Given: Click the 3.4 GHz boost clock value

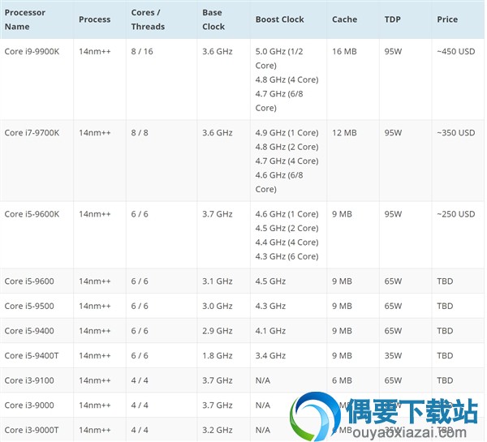Looking at the screenshot, I should coord(270,356).
